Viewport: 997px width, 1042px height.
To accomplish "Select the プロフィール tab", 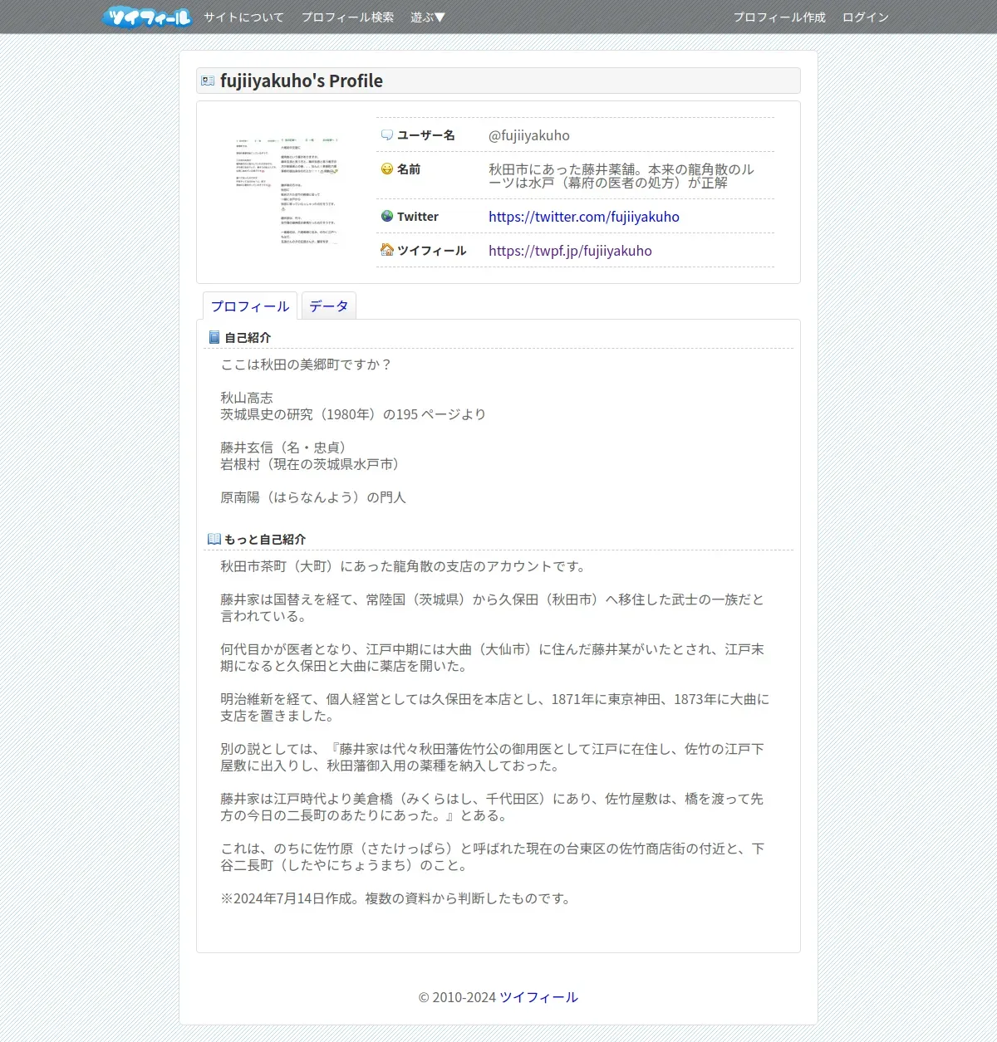I will click(250, 306).
